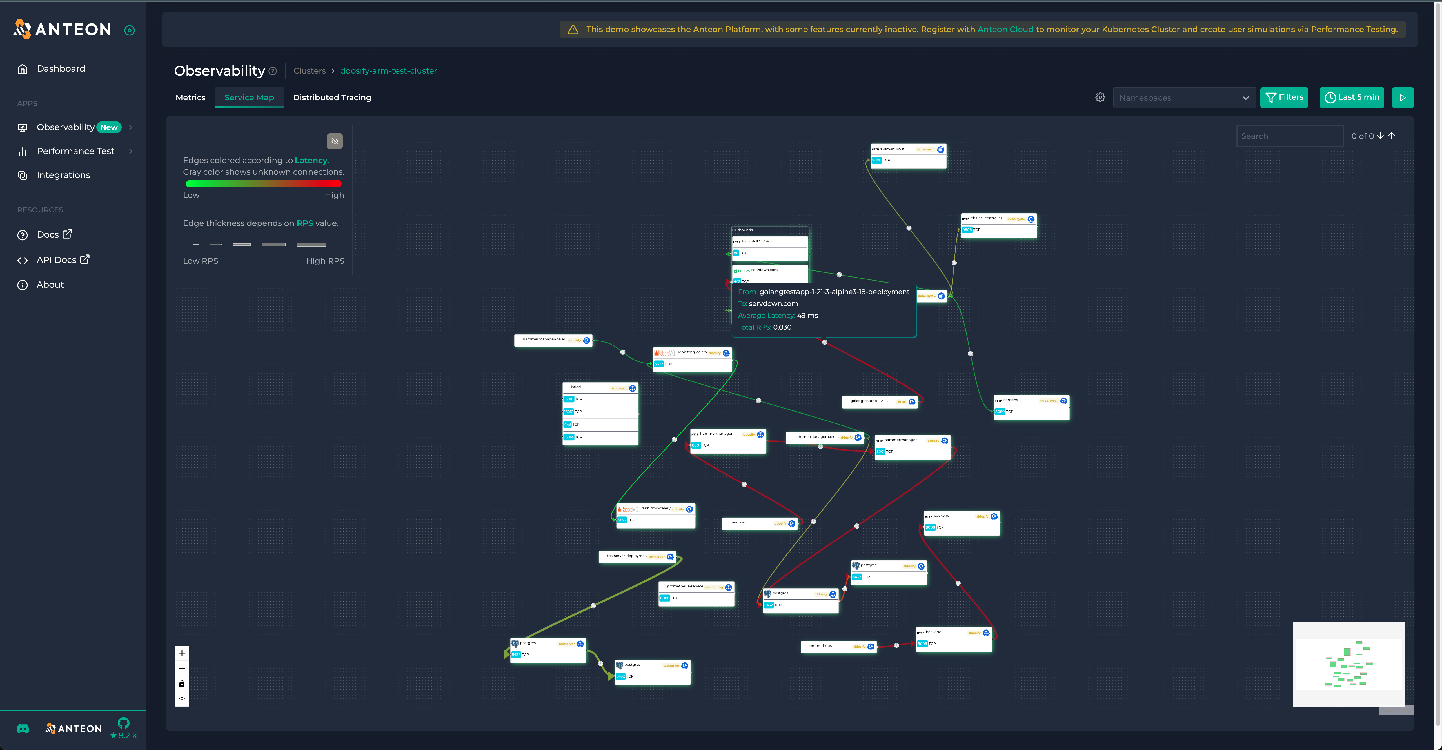Expand the Performance Test chevron
This screenshot has height=750, width=1442.
(x=131, y=151)
